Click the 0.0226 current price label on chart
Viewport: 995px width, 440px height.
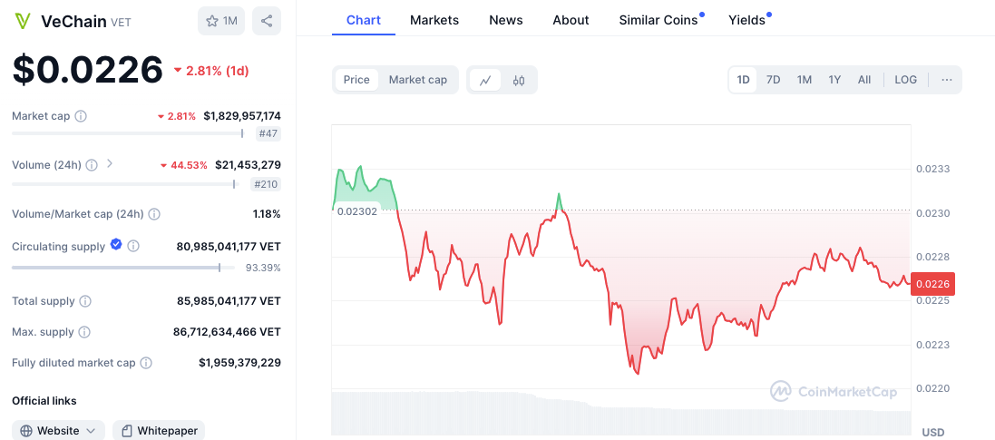tap(932, 284)
